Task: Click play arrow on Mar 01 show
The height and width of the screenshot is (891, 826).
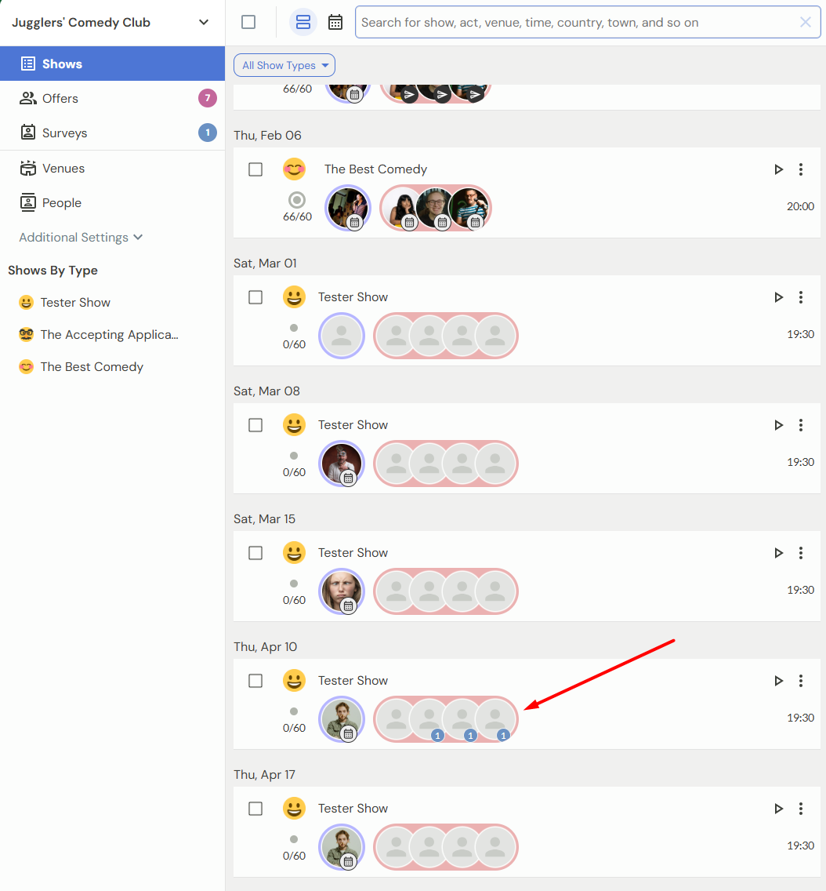Action: pyautogui.click(x=778, y=297)
